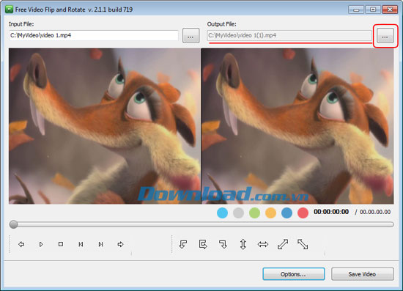
Task: Flip the video vertically
Action: tap(243, 244)
